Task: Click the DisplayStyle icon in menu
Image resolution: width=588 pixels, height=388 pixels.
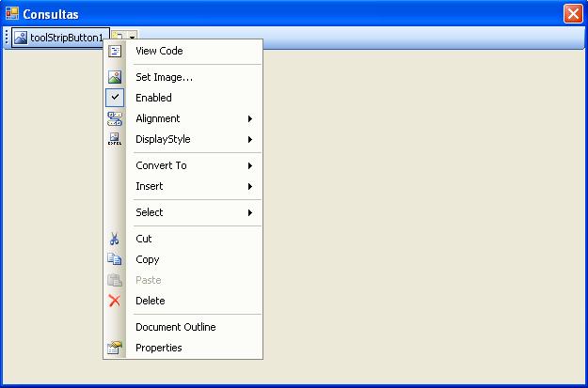Action: coord(115,139)
